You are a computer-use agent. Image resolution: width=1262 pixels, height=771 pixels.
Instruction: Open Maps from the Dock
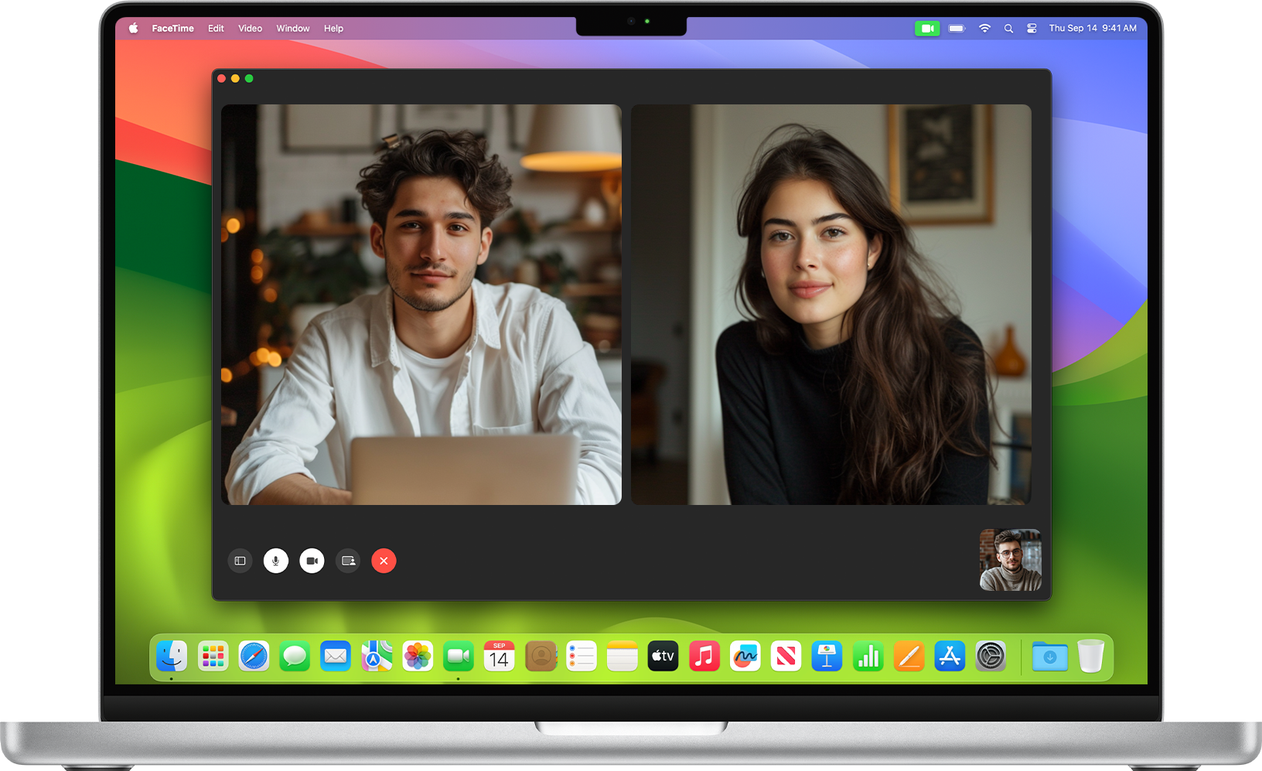tap(377, 657)
